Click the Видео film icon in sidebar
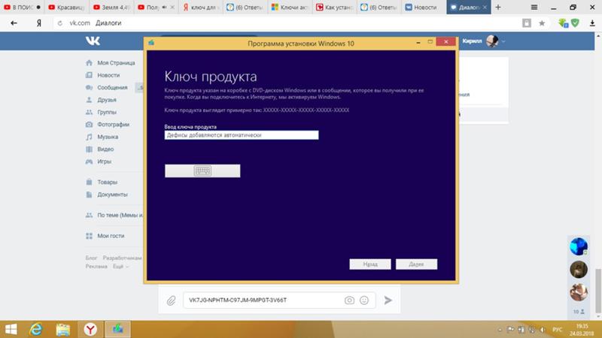 click(x=89, y=149)
